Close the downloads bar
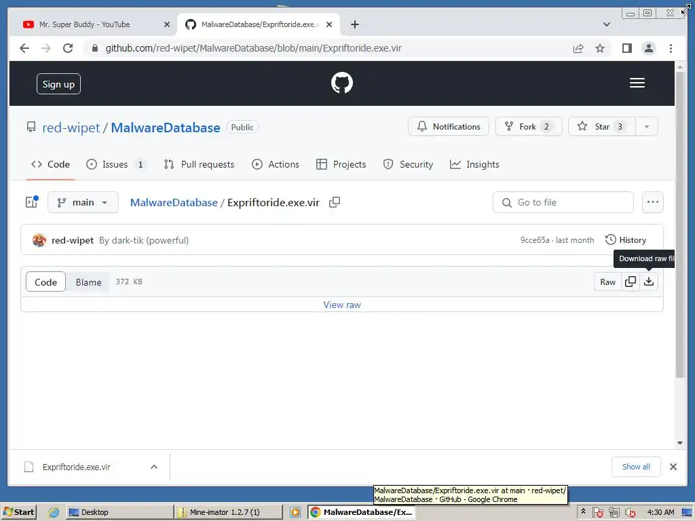This screenshot has width=695, height=521. [673, 467]
